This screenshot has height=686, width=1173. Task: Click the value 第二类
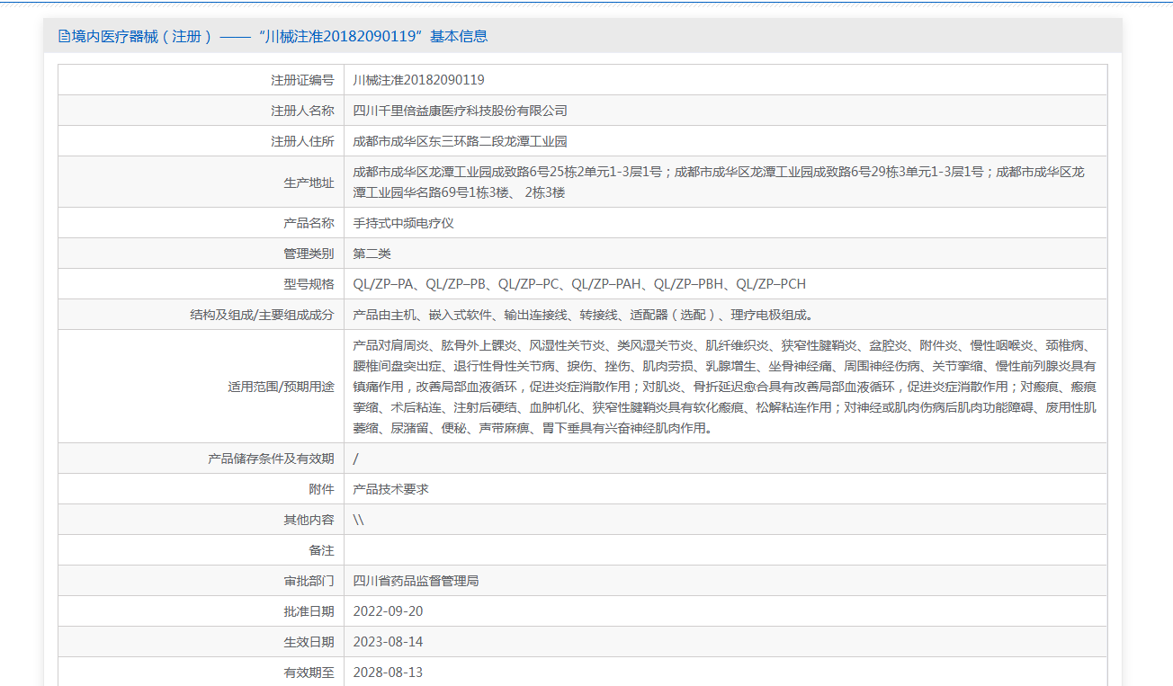[372, 254]
